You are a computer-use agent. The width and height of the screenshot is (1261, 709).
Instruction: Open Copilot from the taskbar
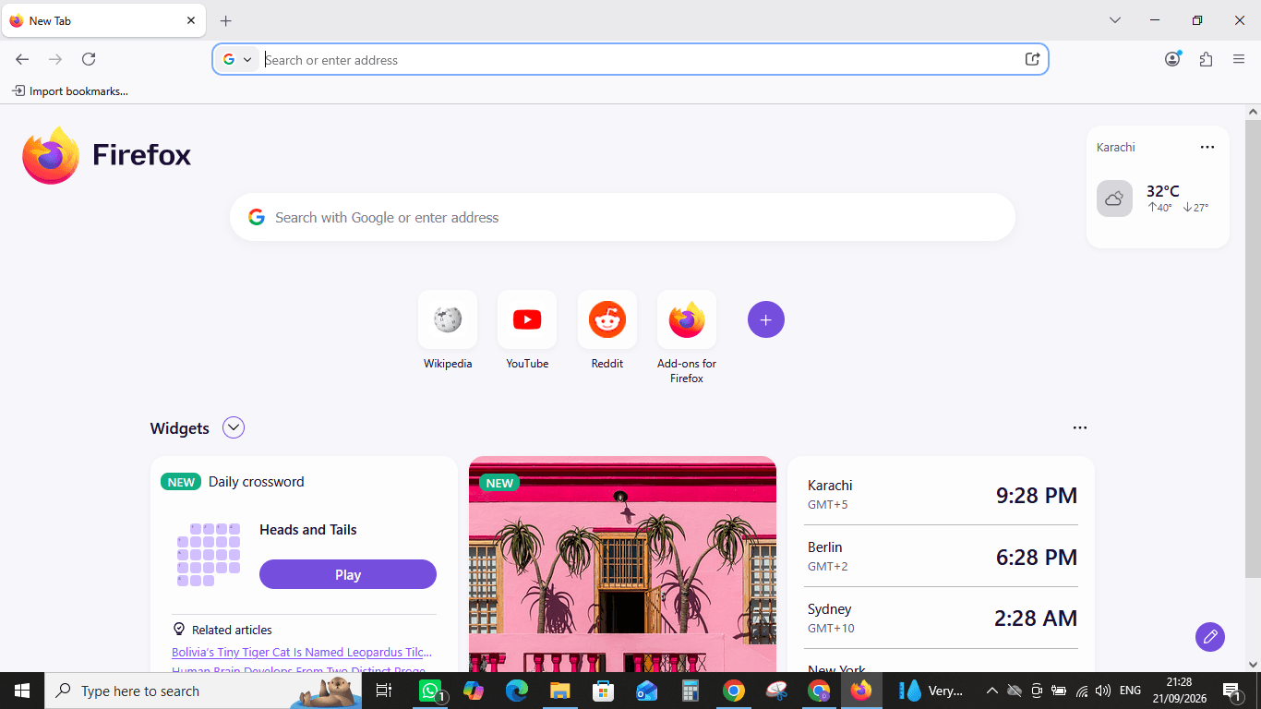pos(474,691)
